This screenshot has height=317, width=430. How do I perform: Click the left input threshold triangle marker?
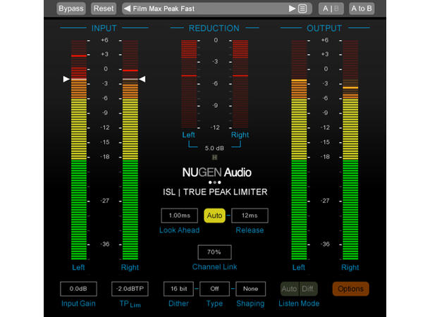tap(66, 79)
